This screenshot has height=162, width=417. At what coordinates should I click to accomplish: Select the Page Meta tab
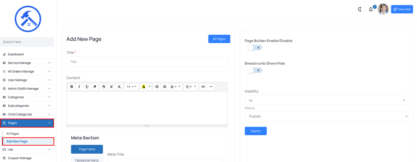pyautogui.click(x=87, y=149)
